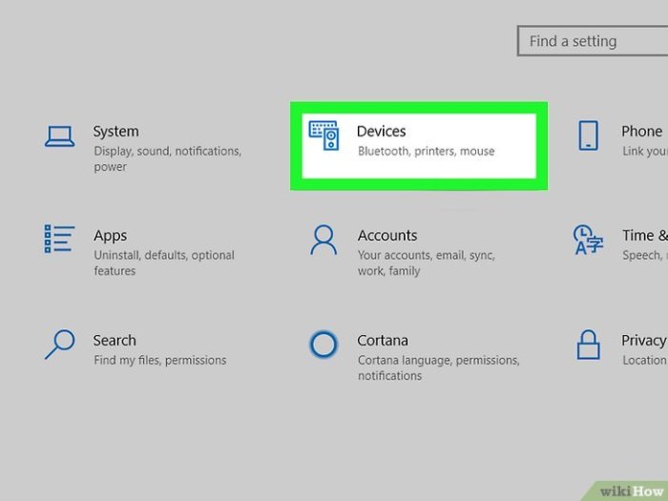Click the Privacy padlock icon
The image size is (668, 501).
pyautogui.click(x=589, y=344)
